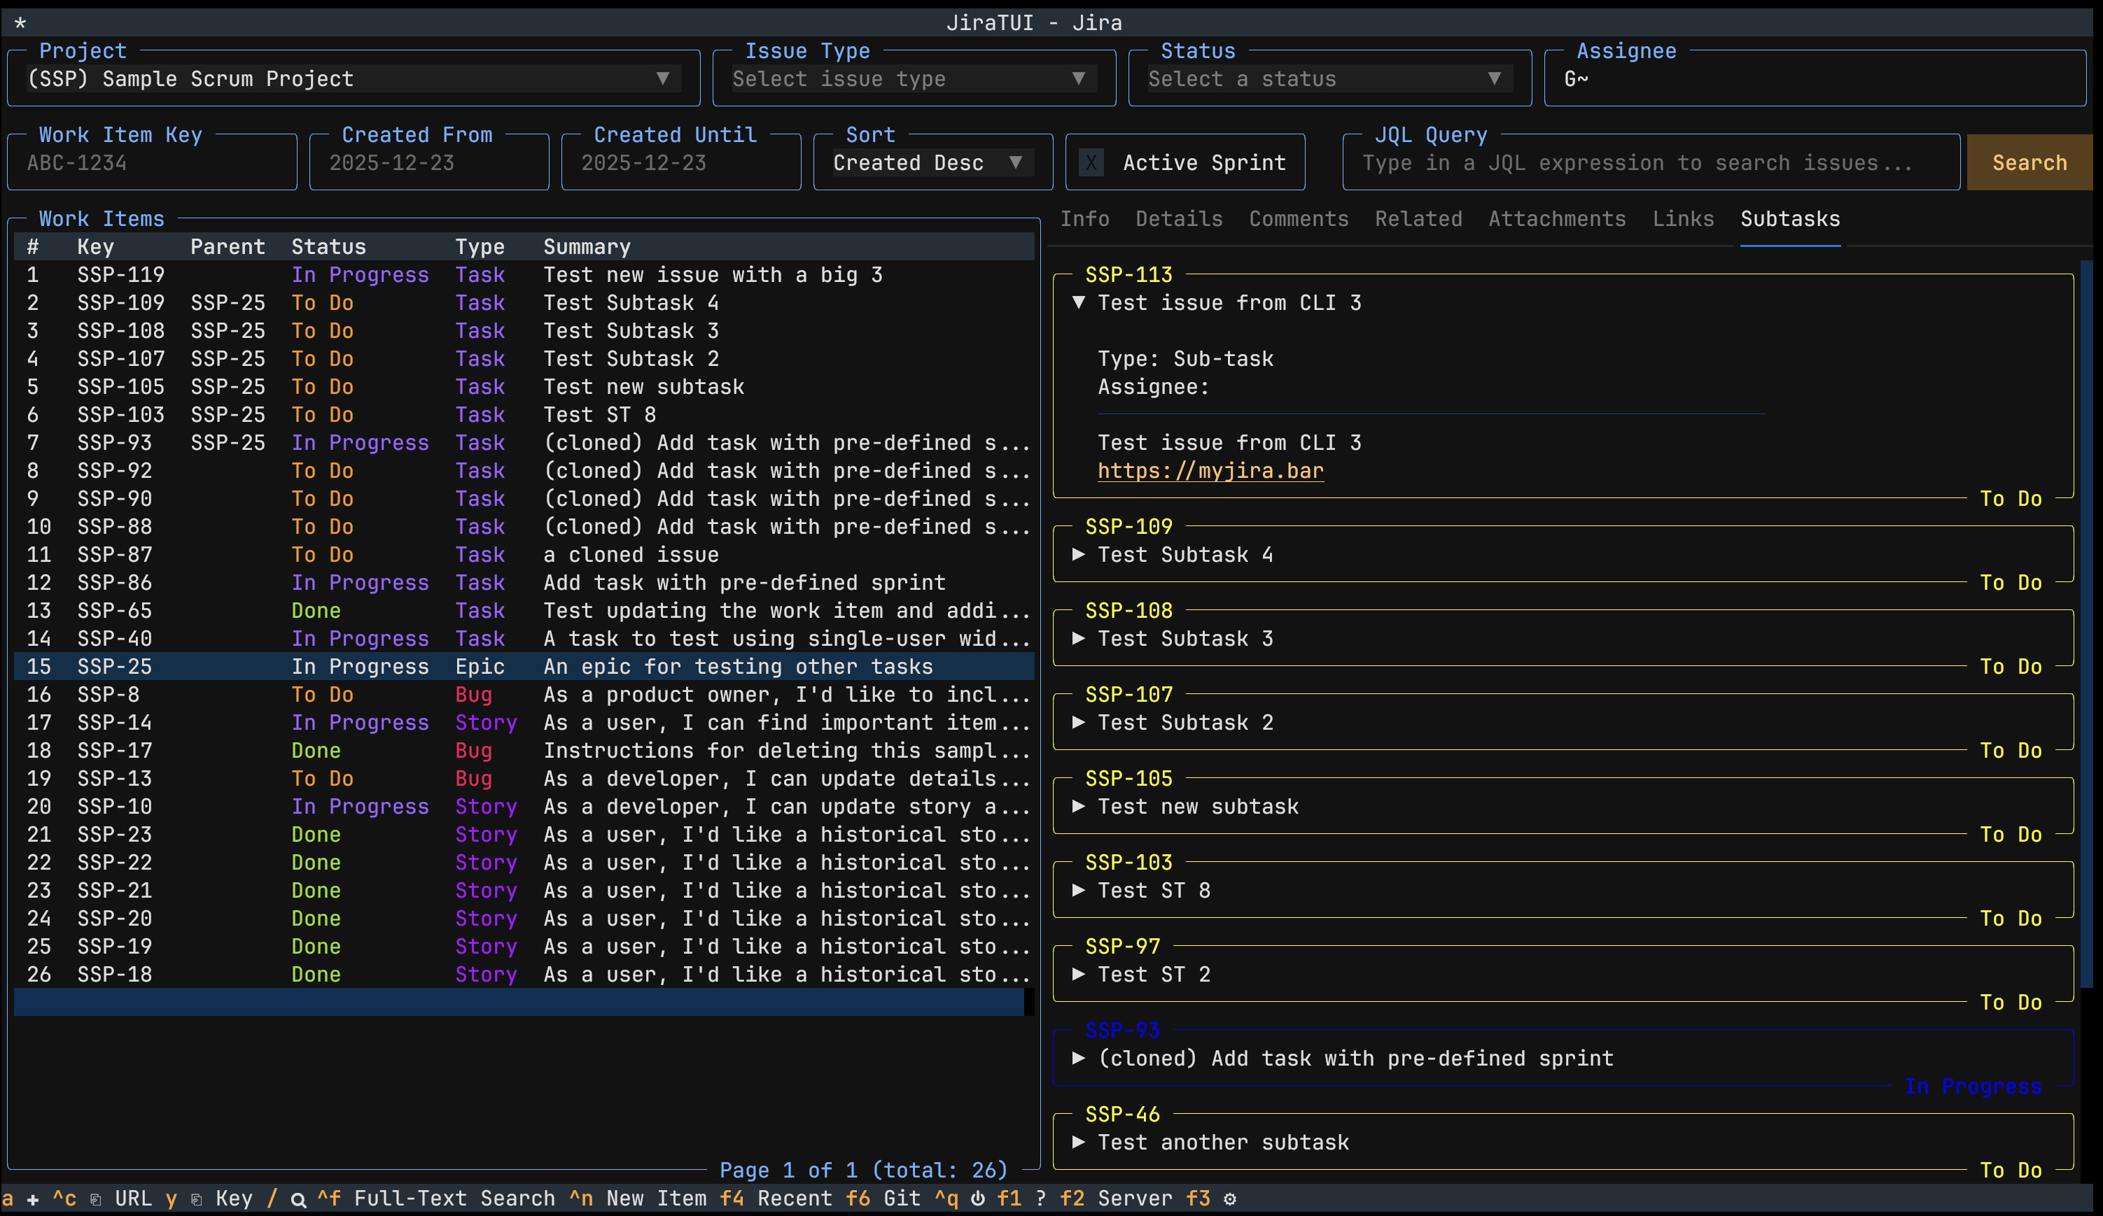The image size is (2103, 1216).
Task: Open the Issue Type dropdown
Action: [x=914, y=79]
